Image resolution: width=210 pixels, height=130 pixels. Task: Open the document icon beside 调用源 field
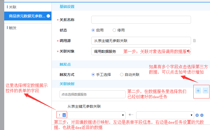tap(194, 41)
